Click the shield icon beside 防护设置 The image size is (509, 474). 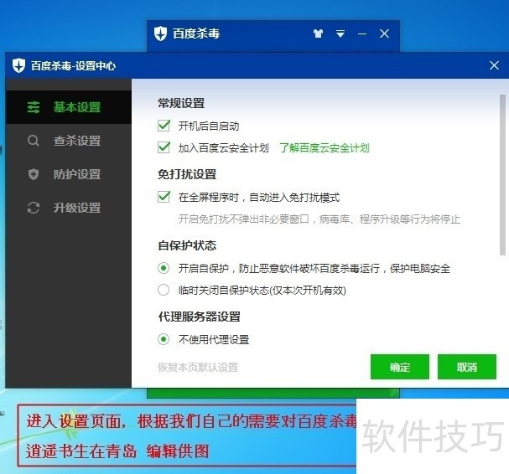point(33,174)
